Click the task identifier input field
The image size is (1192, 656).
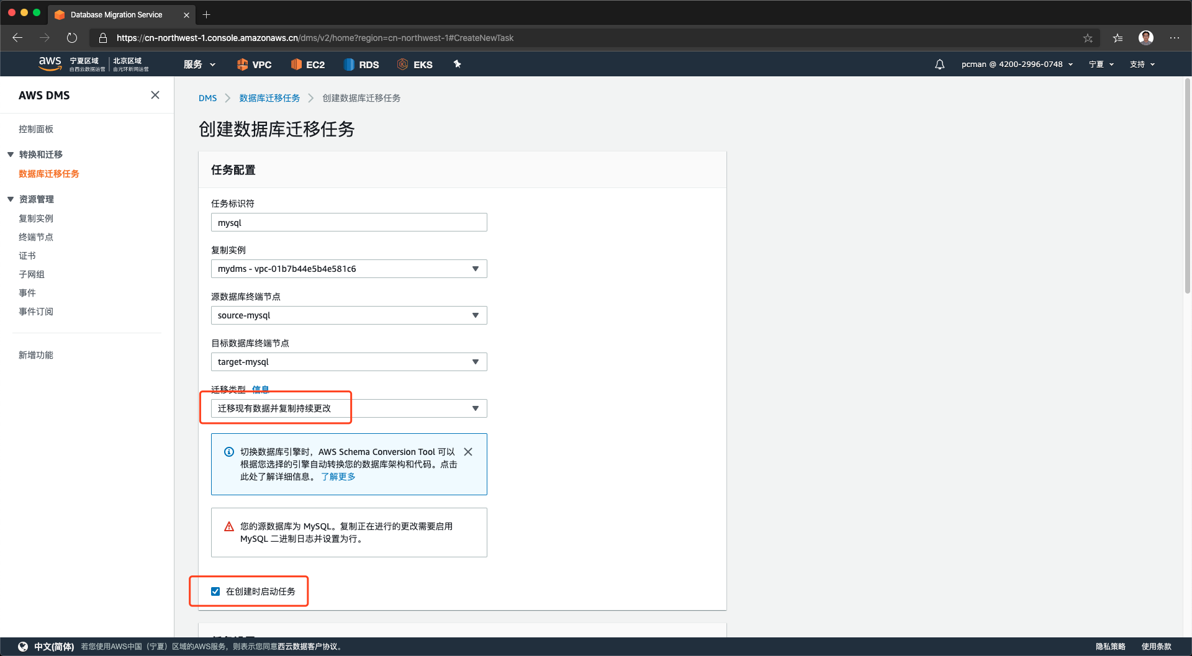coord(349,223)
